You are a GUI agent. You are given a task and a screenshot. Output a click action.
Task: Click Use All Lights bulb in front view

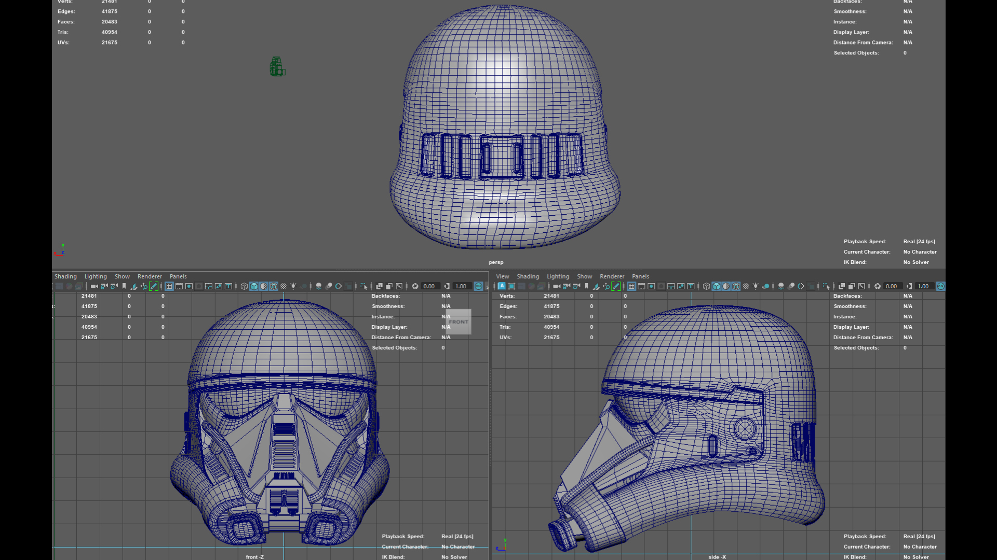pyautogui.click(x=293, y=286)
